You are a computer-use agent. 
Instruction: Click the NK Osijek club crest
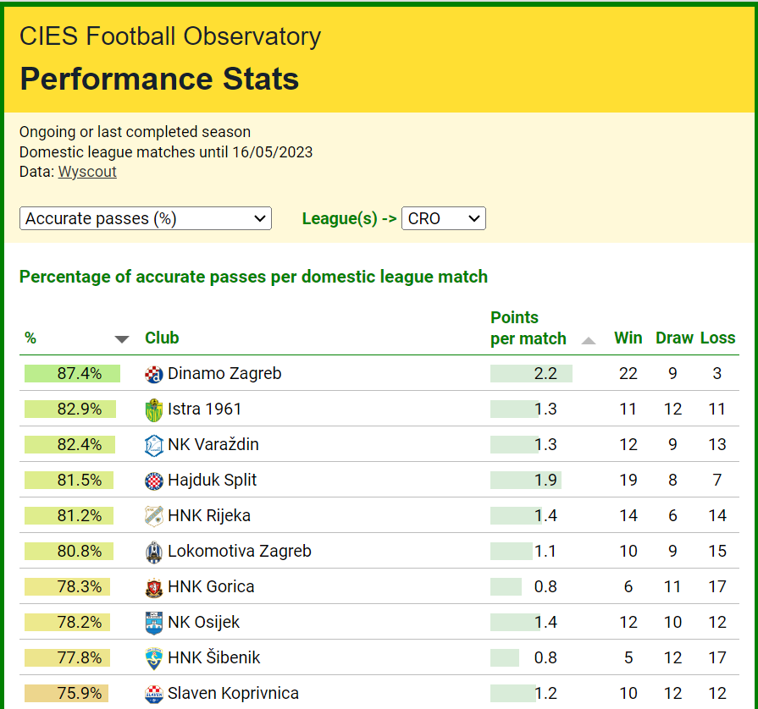153,623
